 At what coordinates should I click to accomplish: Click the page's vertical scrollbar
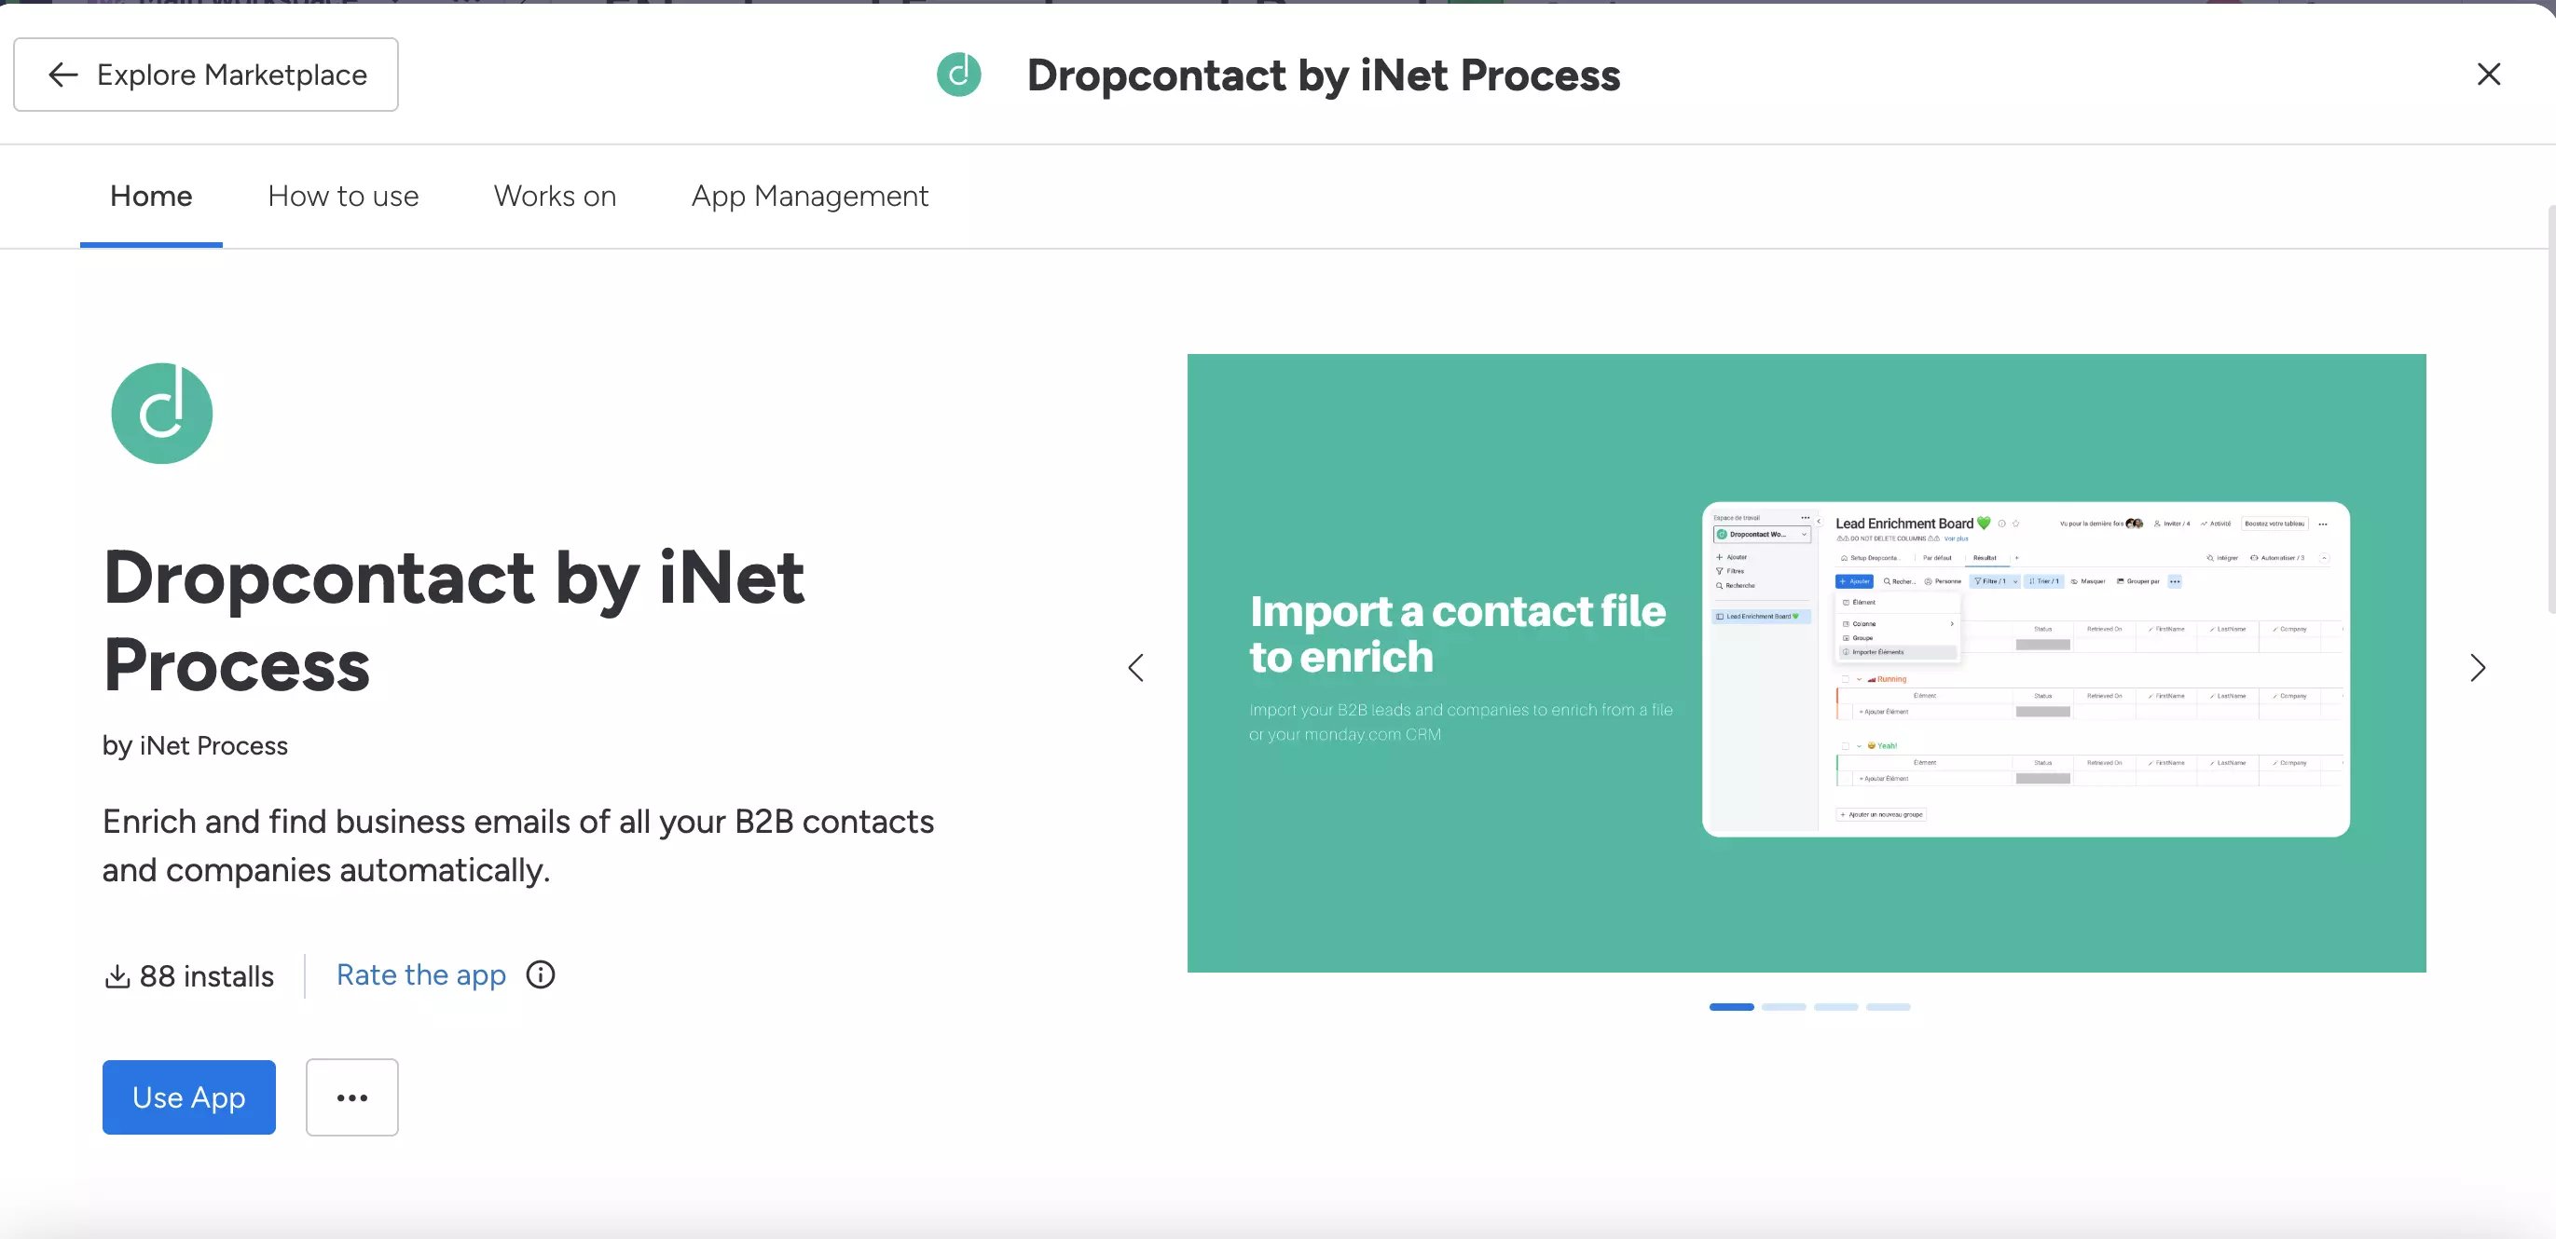[x=2551, y=407]
